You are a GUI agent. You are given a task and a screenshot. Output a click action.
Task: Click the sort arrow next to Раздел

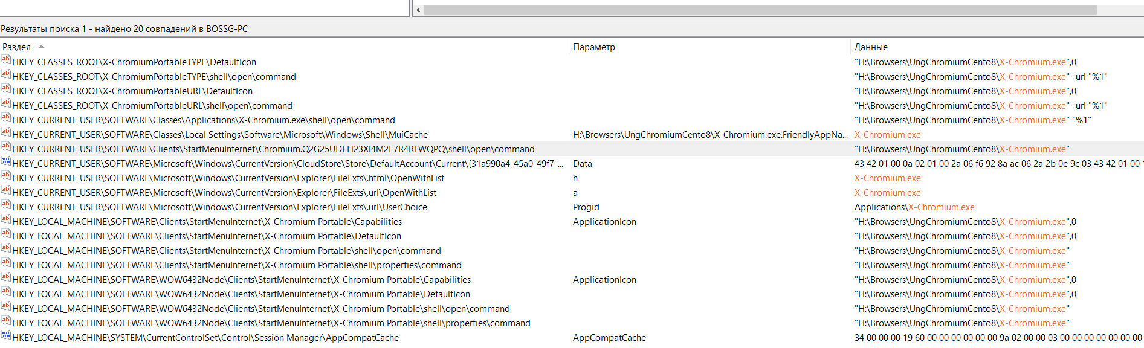coord(41,47)
